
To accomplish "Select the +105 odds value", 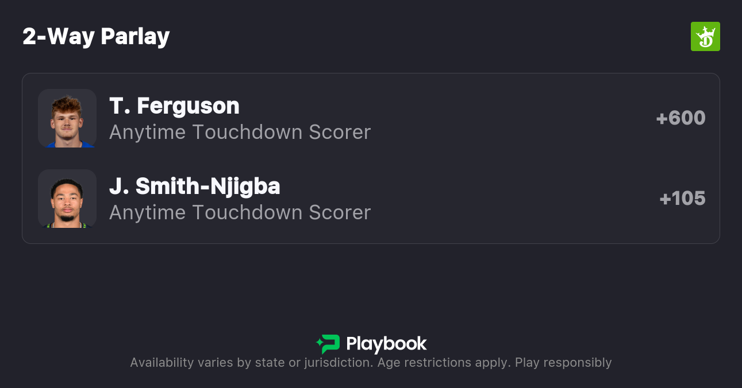I will point(682,199).
